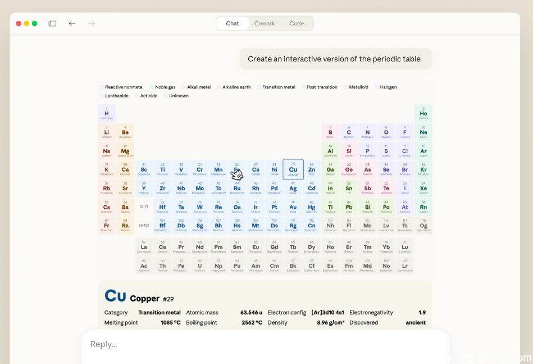The width and height of the screenshot is (533, 364).
Task: Choose the Carbon element tile
Action: coord(349,132)
